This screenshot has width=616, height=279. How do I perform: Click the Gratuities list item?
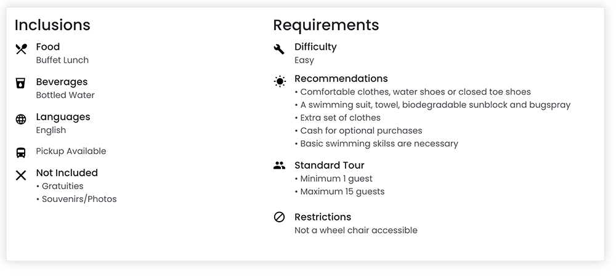point(62,187)
